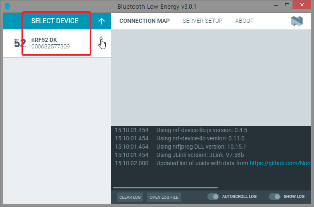This screenshot has height=207, width=314.
Task: Maximize the Bluetooth Low Energy window
Action: point(287,5)
